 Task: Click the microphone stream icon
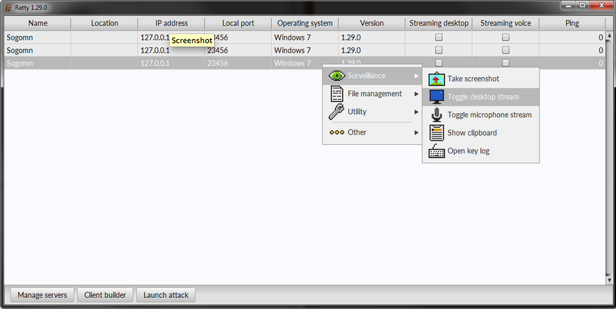(437, 115)
